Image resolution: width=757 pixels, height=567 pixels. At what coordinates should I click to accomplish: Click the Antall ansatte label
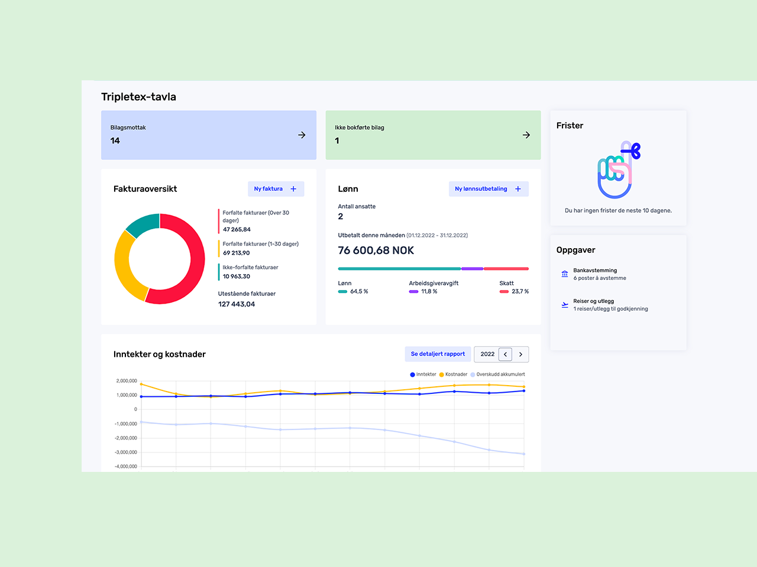point(357,207)
